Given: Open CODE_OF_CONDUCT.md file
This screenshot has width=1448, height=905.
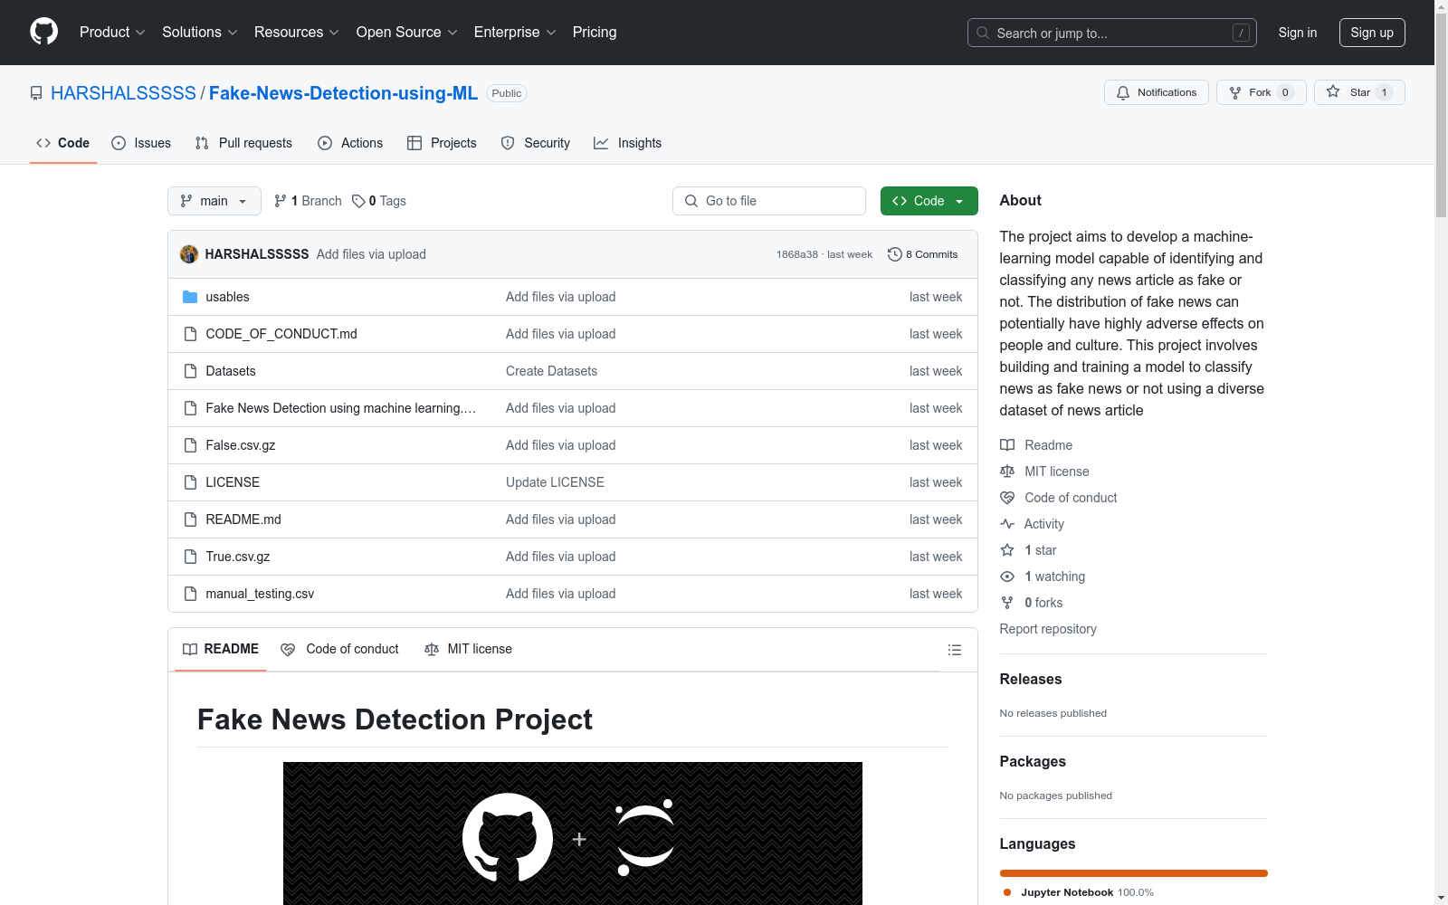Looking at the screenshot, I should 281,334.
